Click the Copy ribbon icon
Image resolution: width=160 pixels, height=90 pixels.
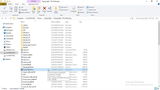click(11, 8)
